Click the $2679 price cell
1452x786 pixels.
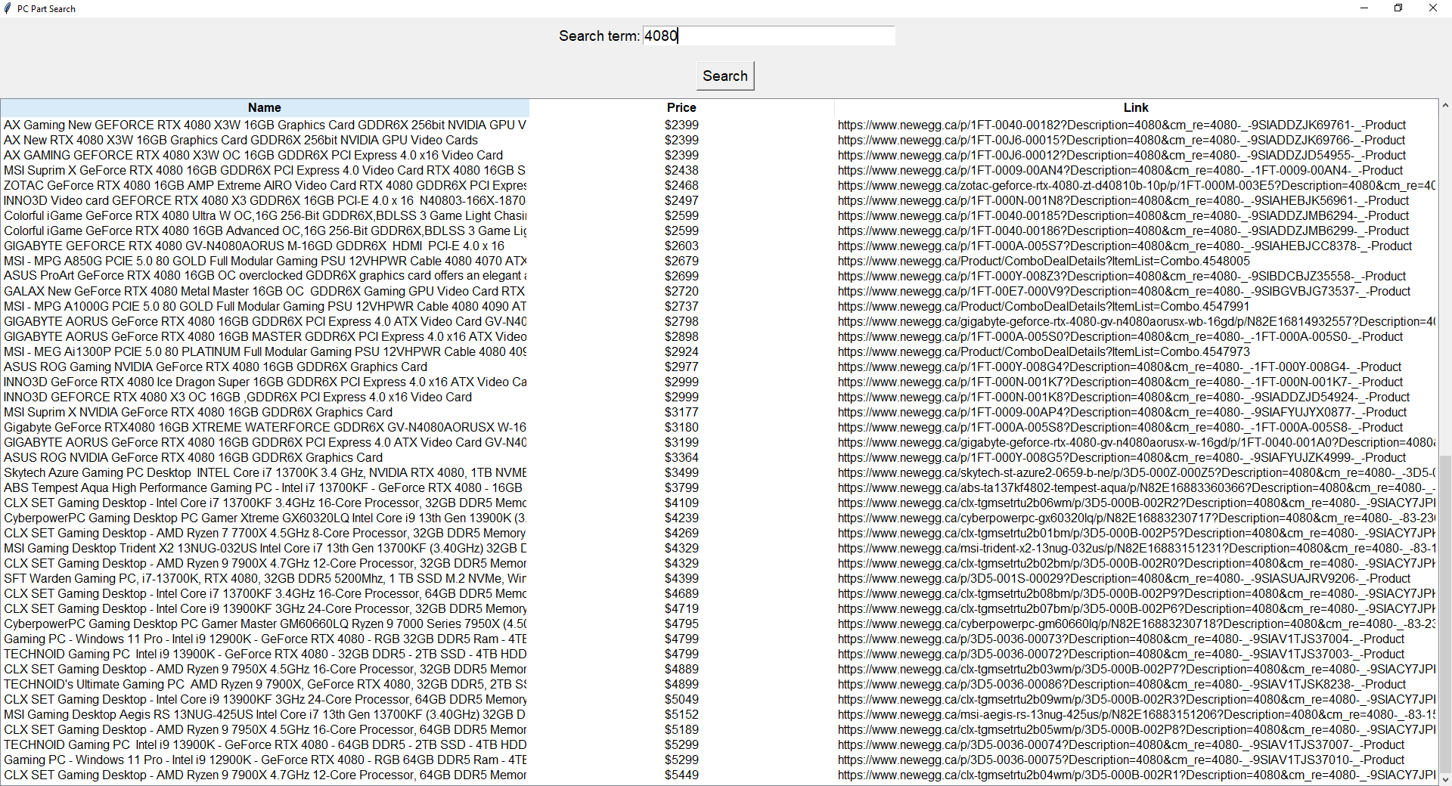(681, 261)
